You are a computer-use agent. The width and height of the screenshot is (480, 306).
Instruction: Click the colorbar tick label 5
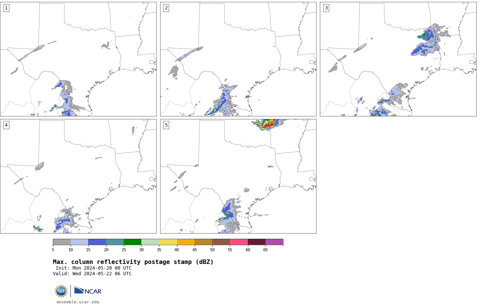(53, 250)
